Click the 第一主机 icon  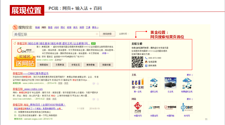[x=138, y=83]
